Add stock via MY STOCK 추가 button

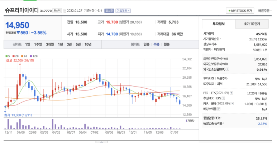pyautogui.click(x=240, y=11)
